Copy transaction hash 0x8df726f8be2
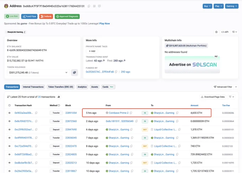 pyautogui.click(x=36, y=155)
